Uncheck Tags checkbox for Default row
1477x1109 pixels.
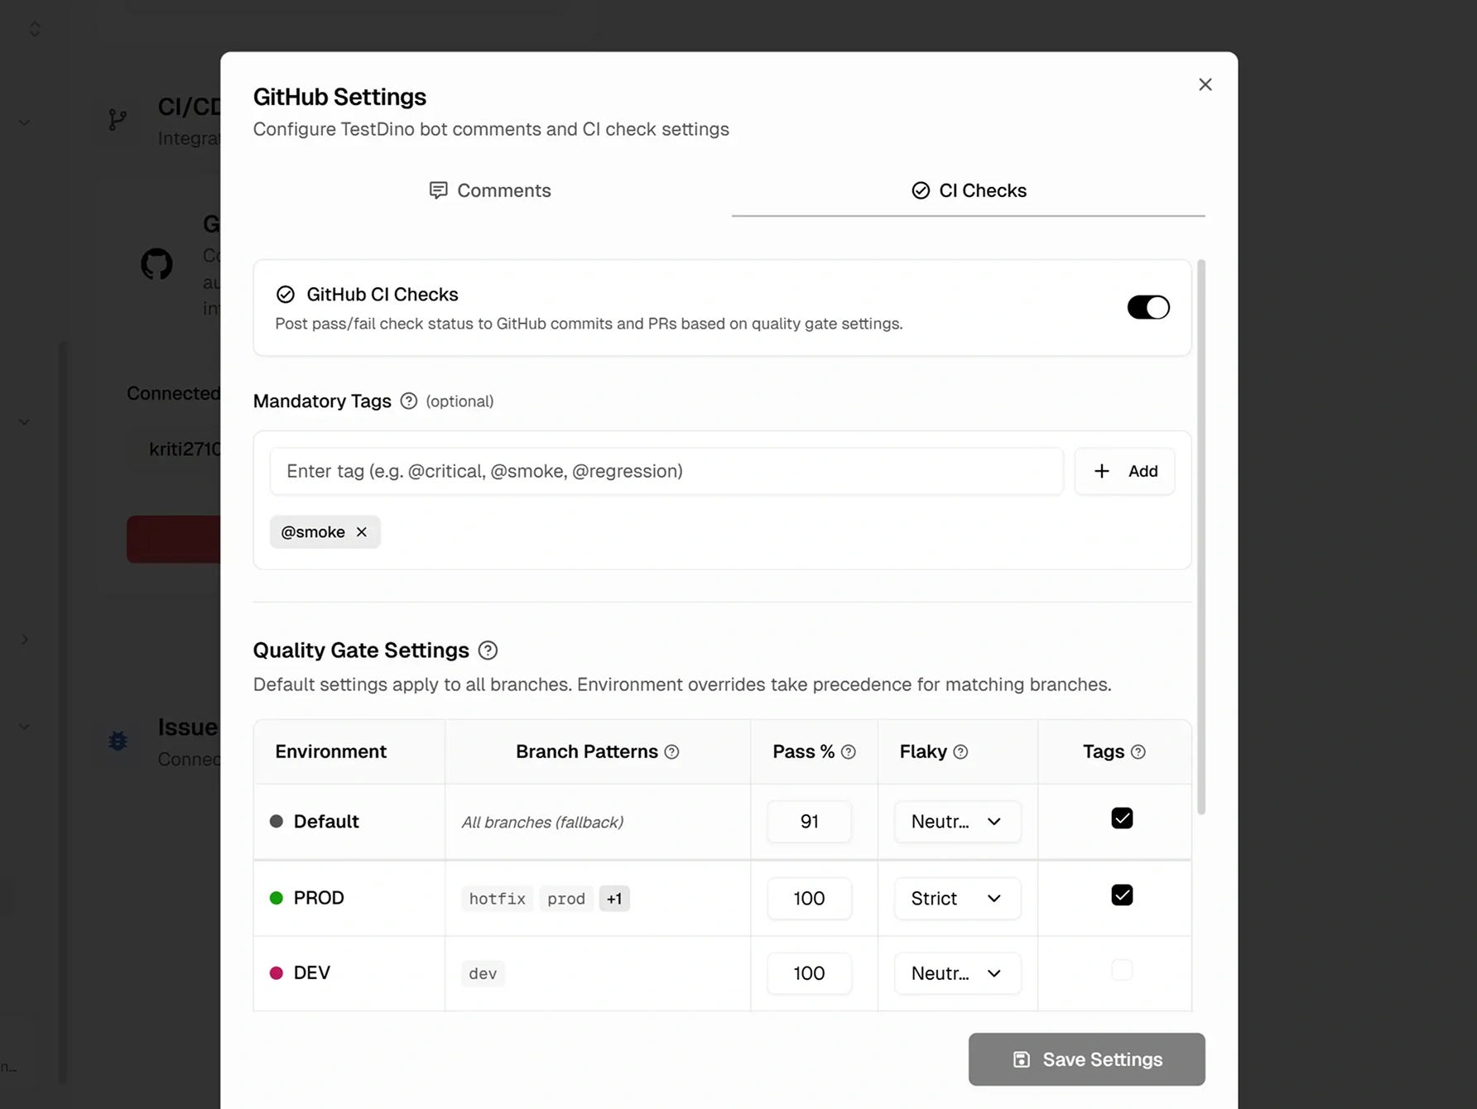pos(1122,819)
